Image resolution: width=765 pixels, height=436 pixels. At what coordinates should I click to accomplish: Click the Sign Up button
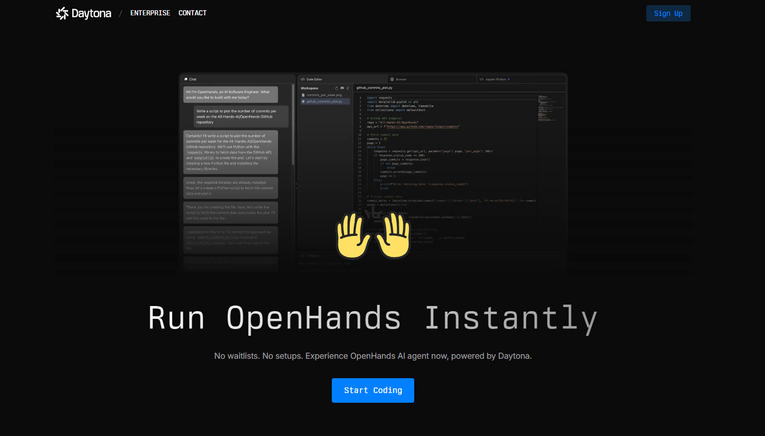(x=668, y=13)
